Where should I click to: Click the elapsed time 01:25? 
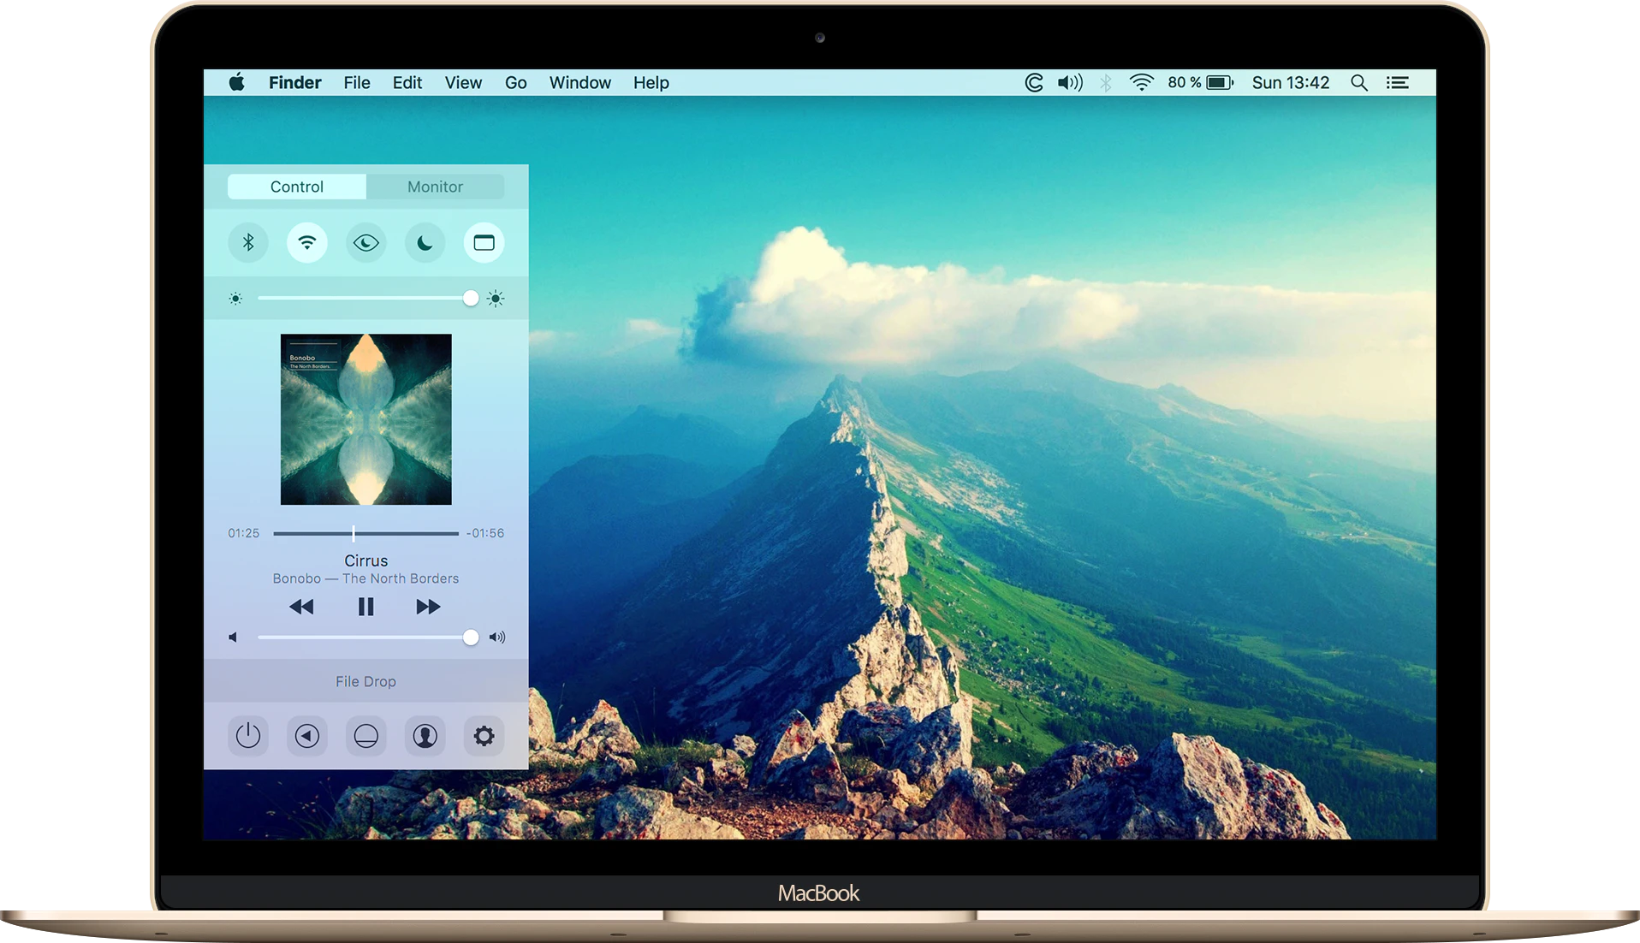(243, 533)
